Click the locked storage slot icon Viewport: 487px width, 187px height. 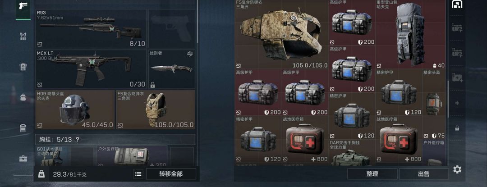pyautogui.click(x=457, y=128)
